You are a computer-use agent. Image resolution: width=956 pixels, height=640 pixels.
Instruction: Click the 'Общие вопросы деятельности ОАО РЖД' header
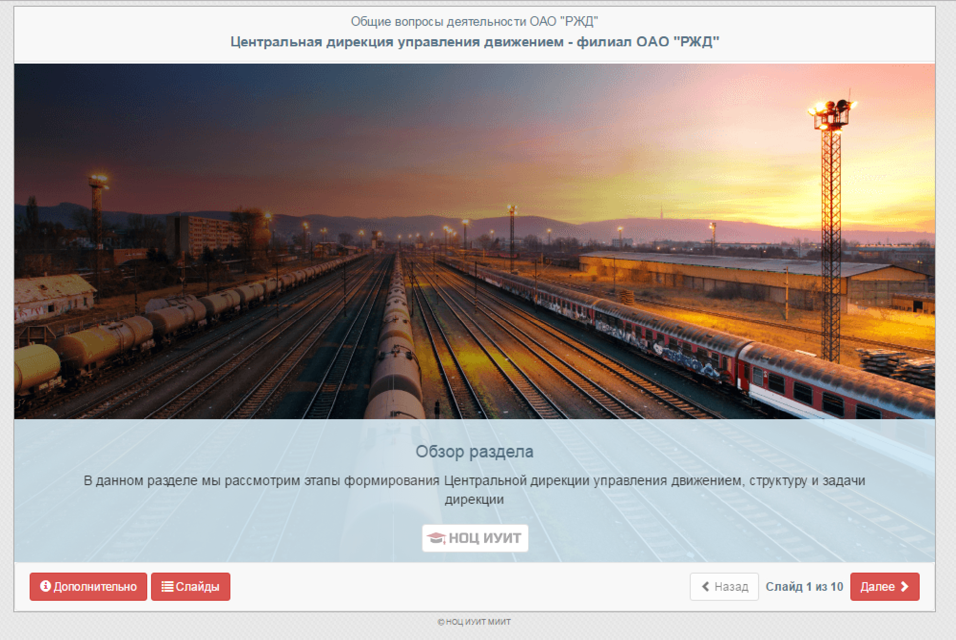click(x=474, y=22)
